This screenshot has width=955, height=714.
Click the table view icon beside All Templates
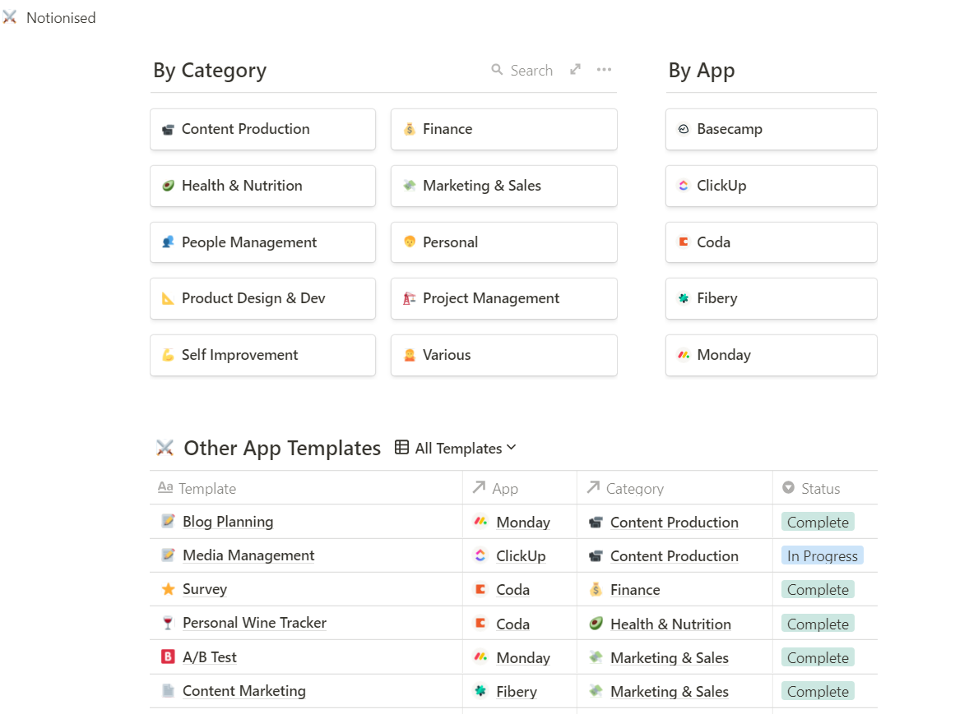pos(401,448)
